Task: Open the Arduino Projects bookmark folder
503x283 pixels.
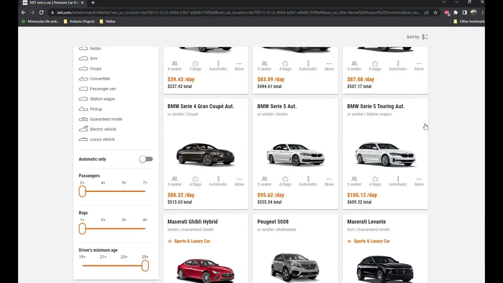Action: pos(79,21)
